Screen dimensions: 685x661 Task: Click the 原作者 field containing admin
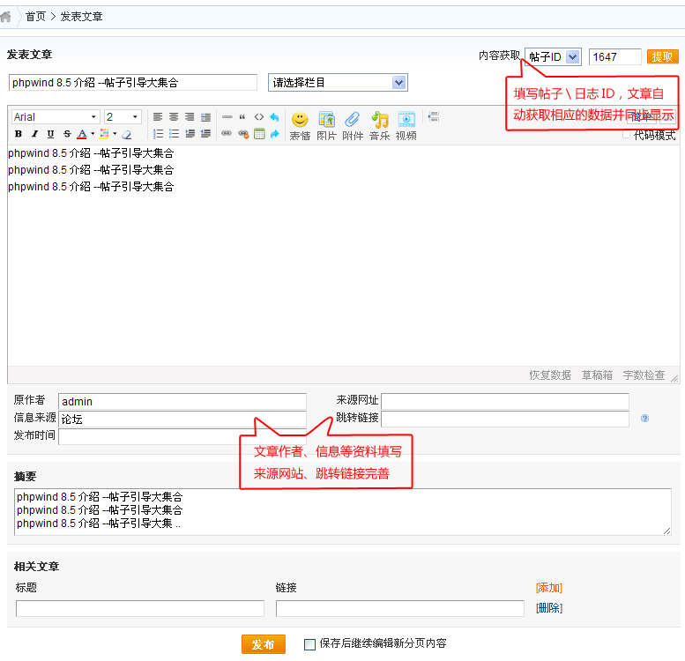pos(182,401)
